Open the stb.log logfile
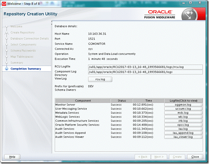This screenshot has height=164, width=209. [x=183, y=121]
